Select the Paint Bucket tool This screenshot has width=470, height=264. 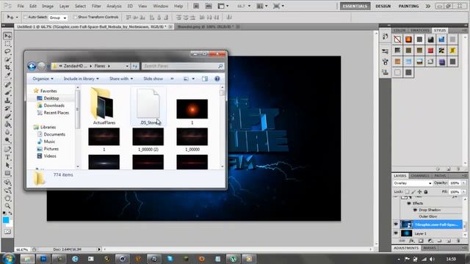(8, 124)
